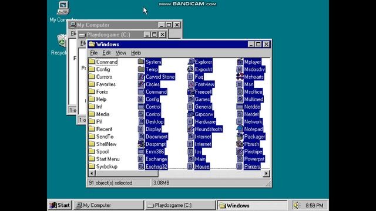The width and height of the screenshot is (376, 211).
Task: Select the "Recent" folder name
Action: [104, 129]
